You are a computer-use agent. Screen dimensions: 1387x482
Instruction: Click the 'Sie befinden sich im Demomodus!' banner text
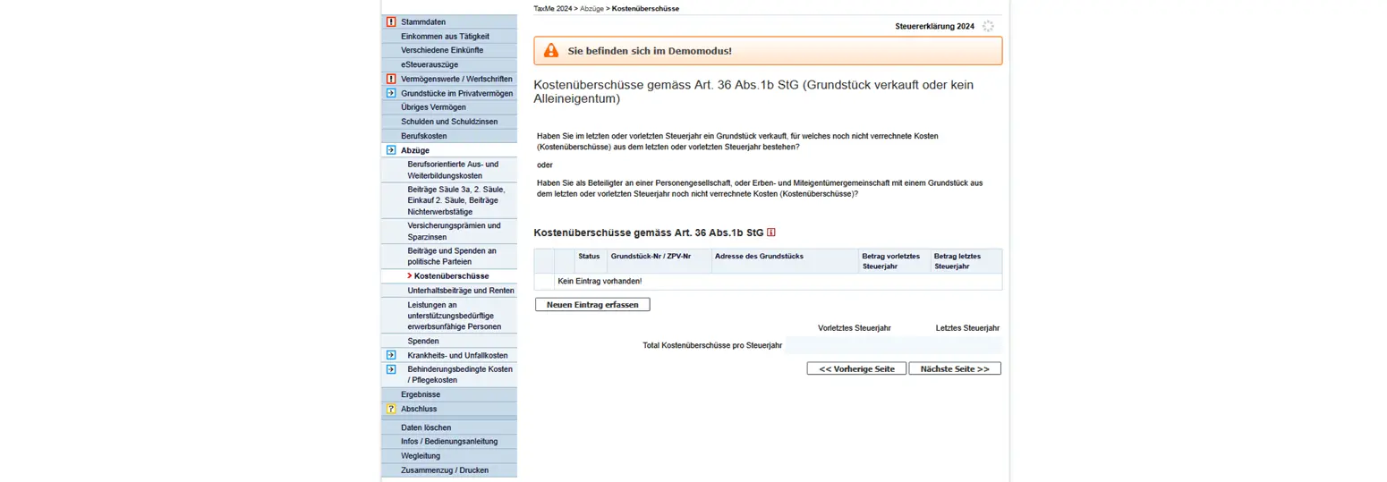[x=650, y=51]
